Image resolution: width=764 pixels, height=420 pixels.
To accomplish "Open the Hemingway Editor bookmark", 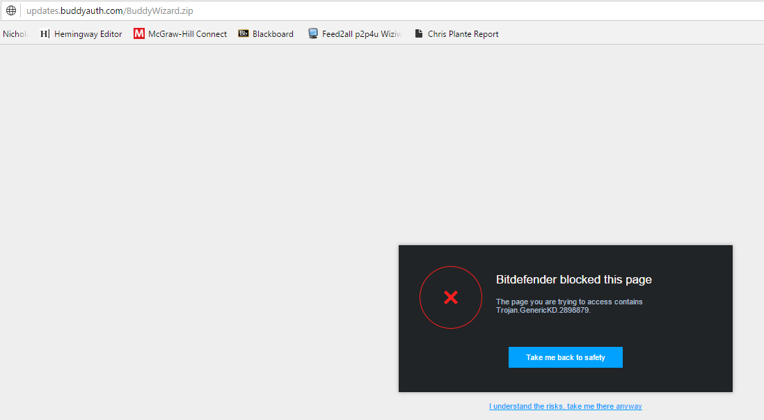I will (81, 33).
